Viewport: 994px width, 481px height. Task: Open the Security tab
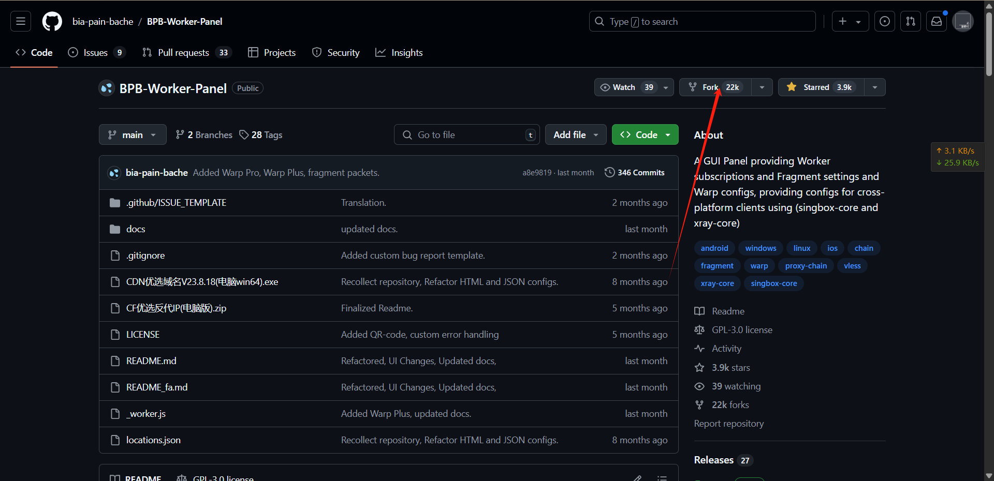[x=336, y=52]
